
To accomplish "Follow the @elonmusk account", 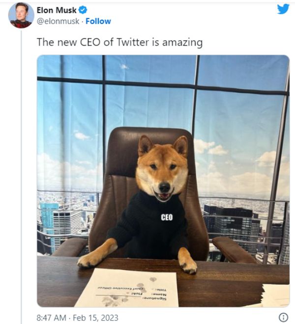I will coord(98,21).
